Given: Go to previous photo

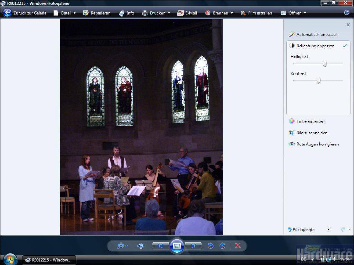Looking at the screenshot, I should [160, 246].
